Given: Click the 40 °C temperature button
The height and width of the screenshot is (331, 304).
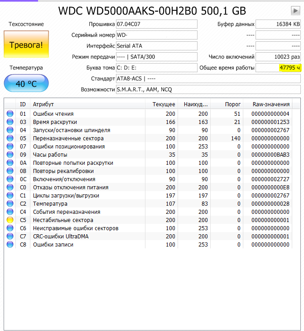Looking at the screenshot, I should coord(26,83).
